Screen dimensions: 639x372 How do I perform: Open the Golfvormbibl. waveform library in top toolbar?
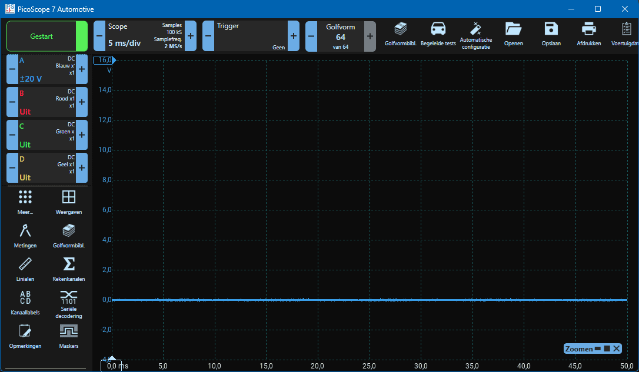tap(400, 34)
